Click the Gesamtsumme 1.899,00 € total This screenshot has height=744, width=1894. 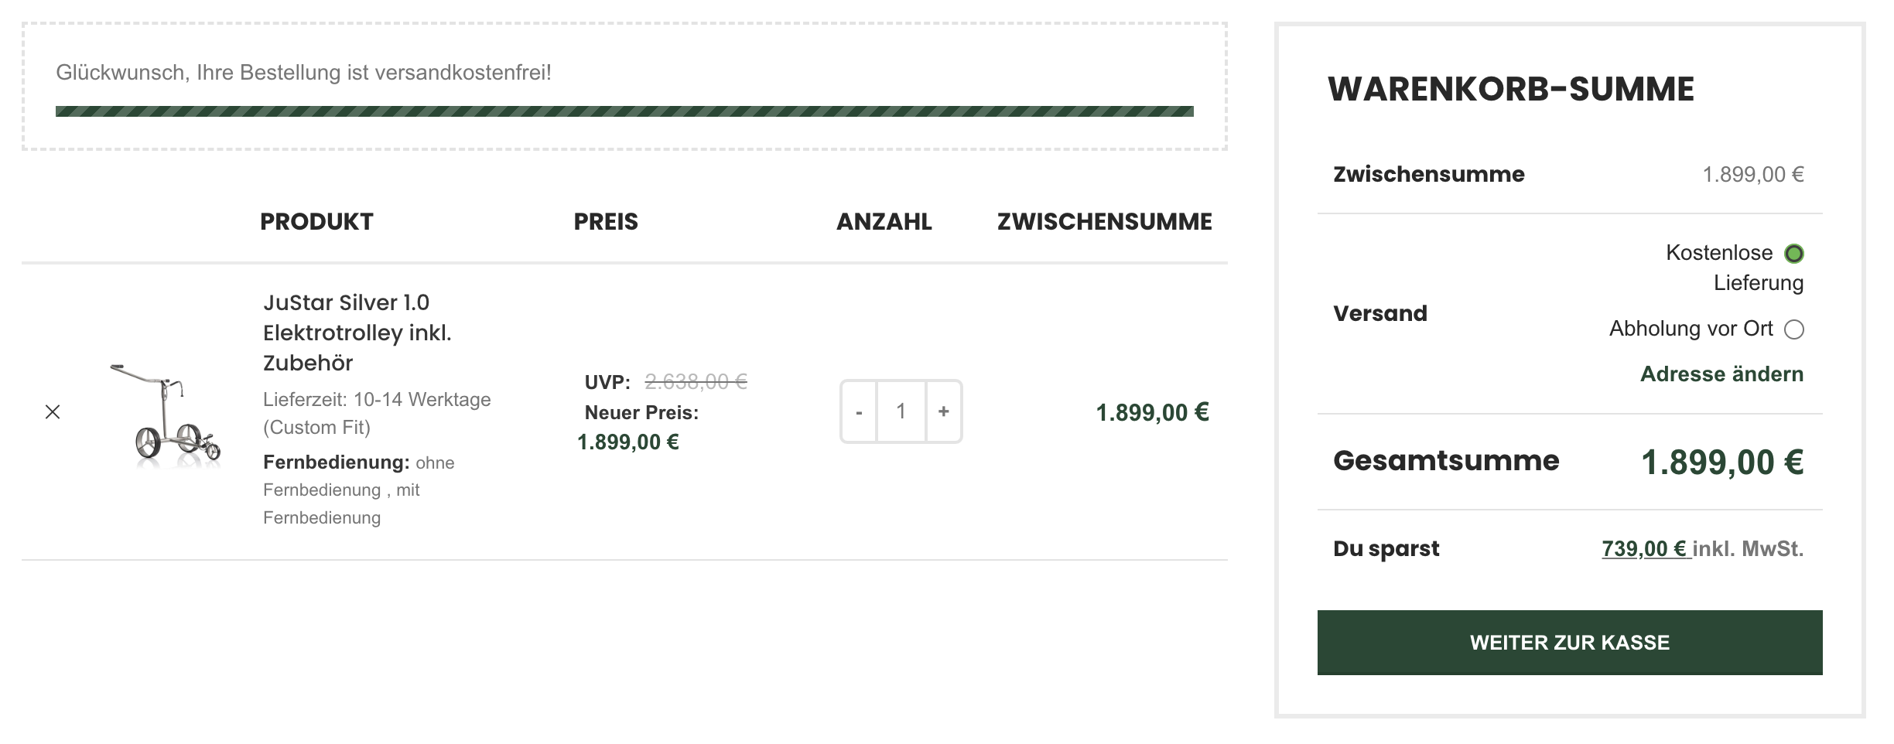pos(1722,462)
